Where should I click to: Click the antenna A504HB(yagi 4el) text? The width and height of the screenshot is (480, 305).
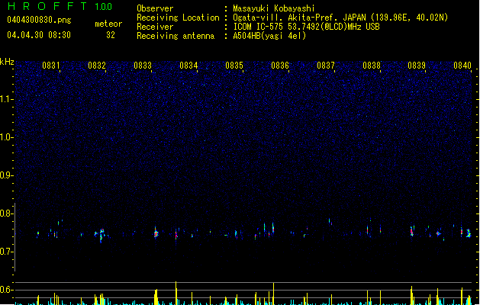tap(269, 36)
